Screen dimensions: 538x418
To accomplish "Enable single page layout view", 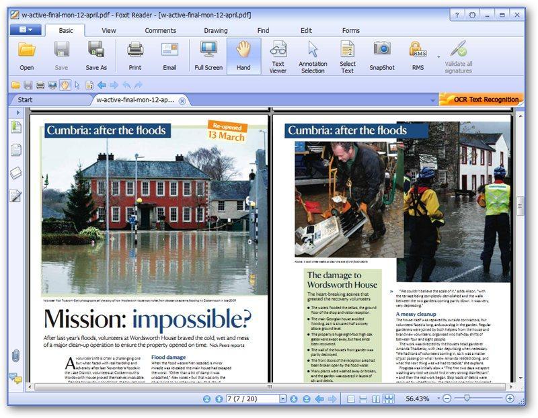I will 350,399.
